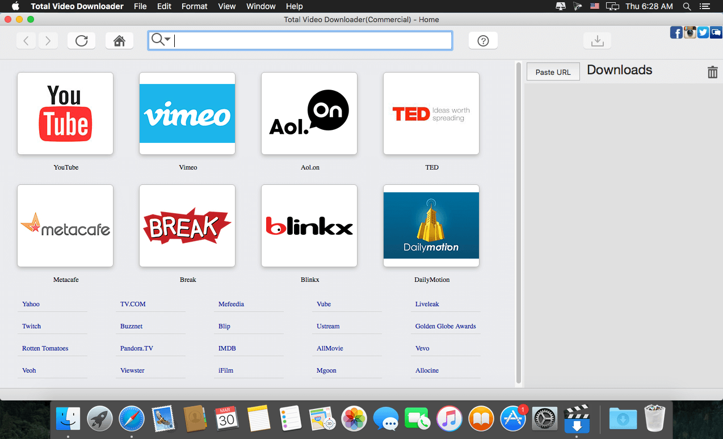723x439 pixels.
Task: Clear downloads with the trash icon
Action: click(x=713, y=72)
